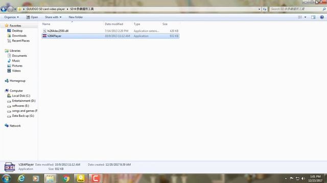
Task: Open Data Back up (G:) drive
Action: pos(23,116)
